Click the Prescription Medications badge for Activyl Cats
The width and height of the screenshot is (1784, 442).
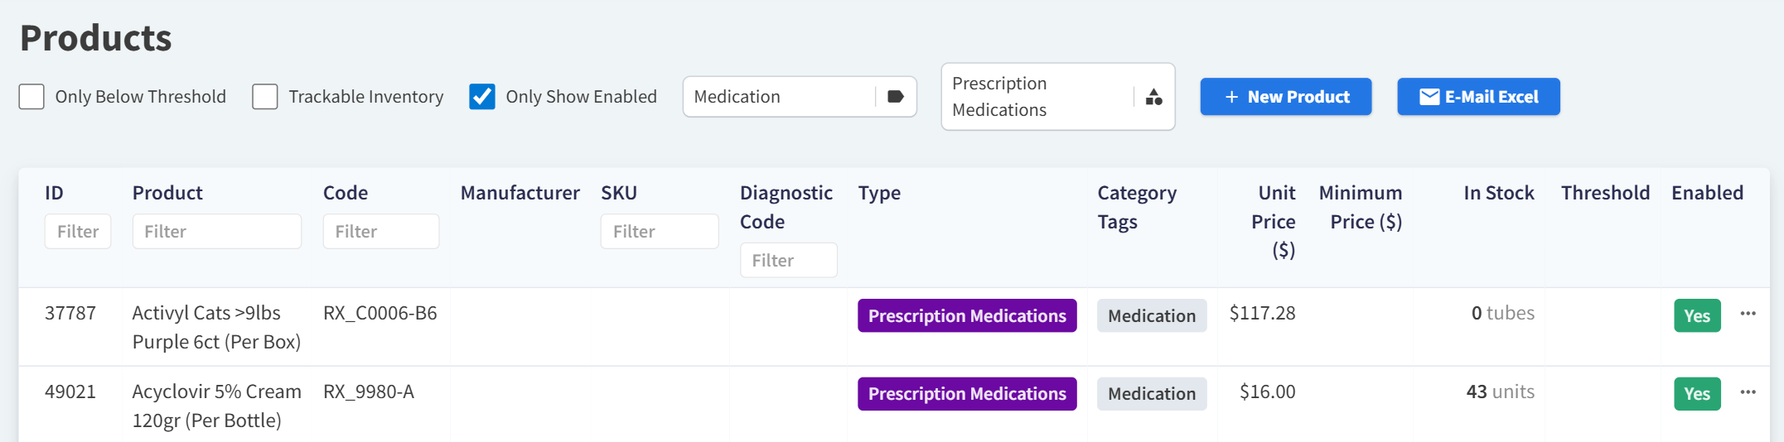(967, 316)
